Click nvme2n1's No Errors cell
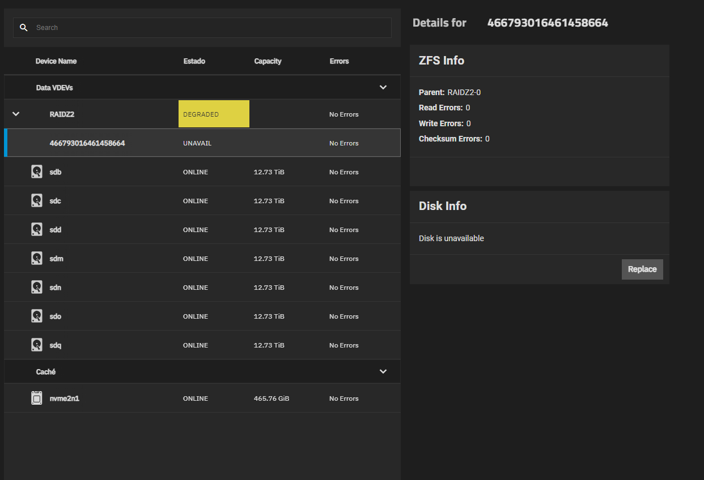Viewport: 704px width, 480px height. tap(344, 398)
